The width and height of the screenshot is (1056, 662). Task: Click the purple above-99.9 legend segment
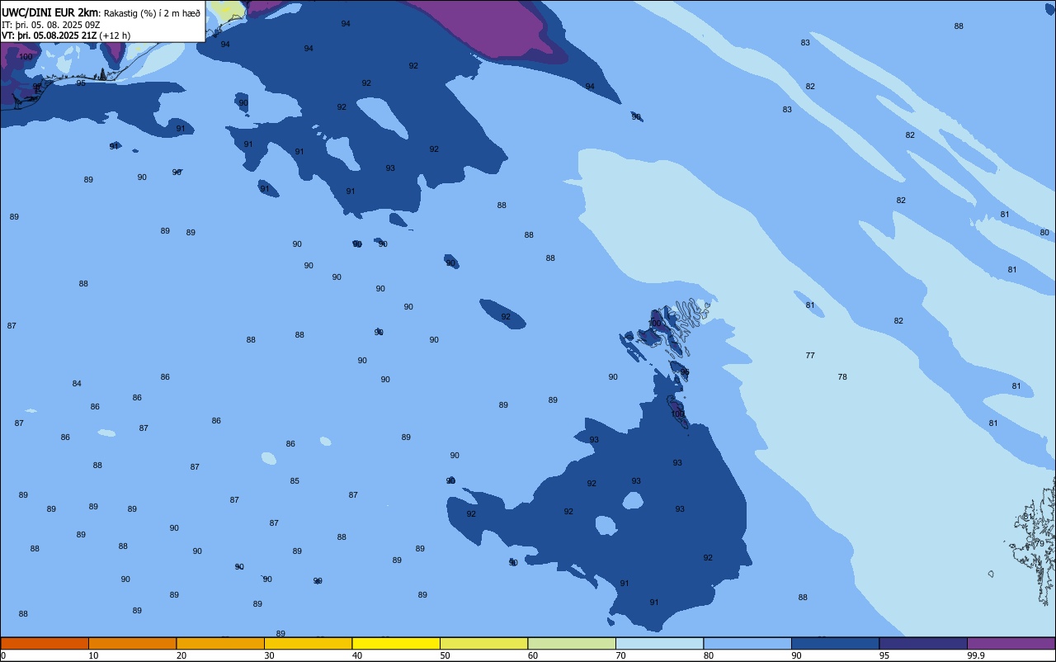(x=1011, y=643)
